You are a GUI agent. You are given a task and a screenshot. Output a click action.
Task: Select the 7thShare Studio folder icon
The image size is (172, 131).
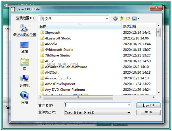pos(42,55)
